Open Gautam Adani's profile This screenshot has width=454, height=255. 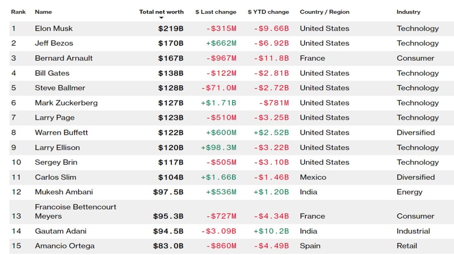point(61,231)
